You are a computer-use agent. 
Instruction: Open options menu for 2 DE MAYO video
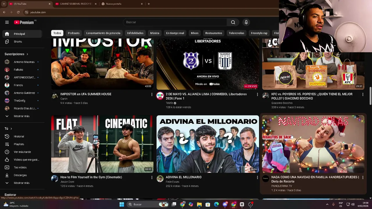point(257,94)
